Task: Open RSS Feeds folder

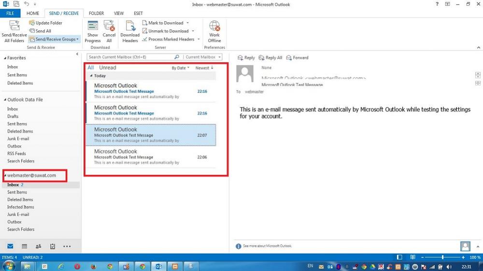Action: 16,153
